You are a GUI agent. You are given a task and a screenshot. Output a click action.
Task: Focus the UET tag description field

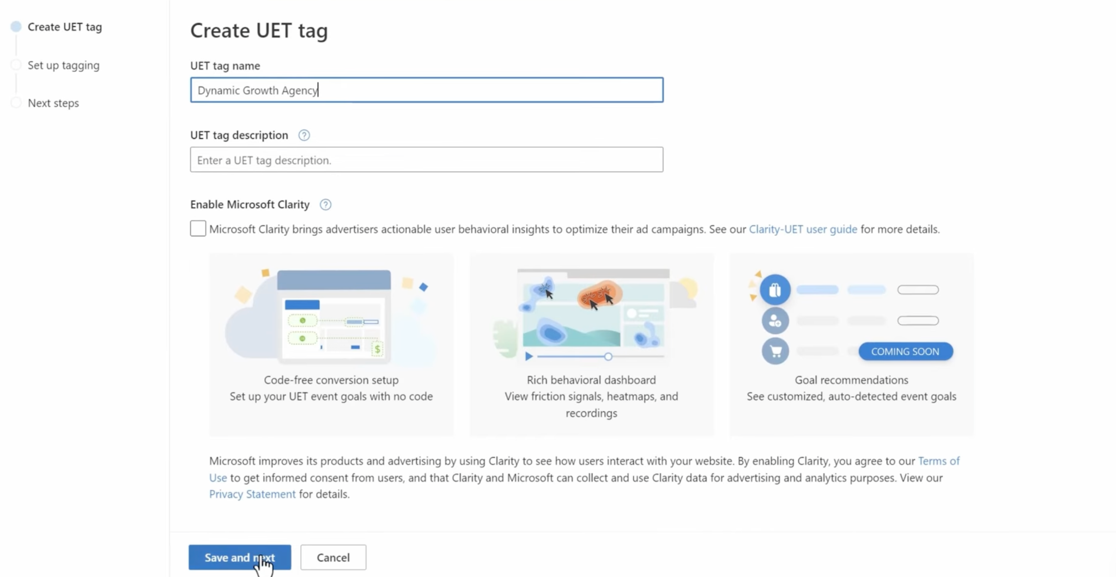pyautogui.click(x=427, y=160)
